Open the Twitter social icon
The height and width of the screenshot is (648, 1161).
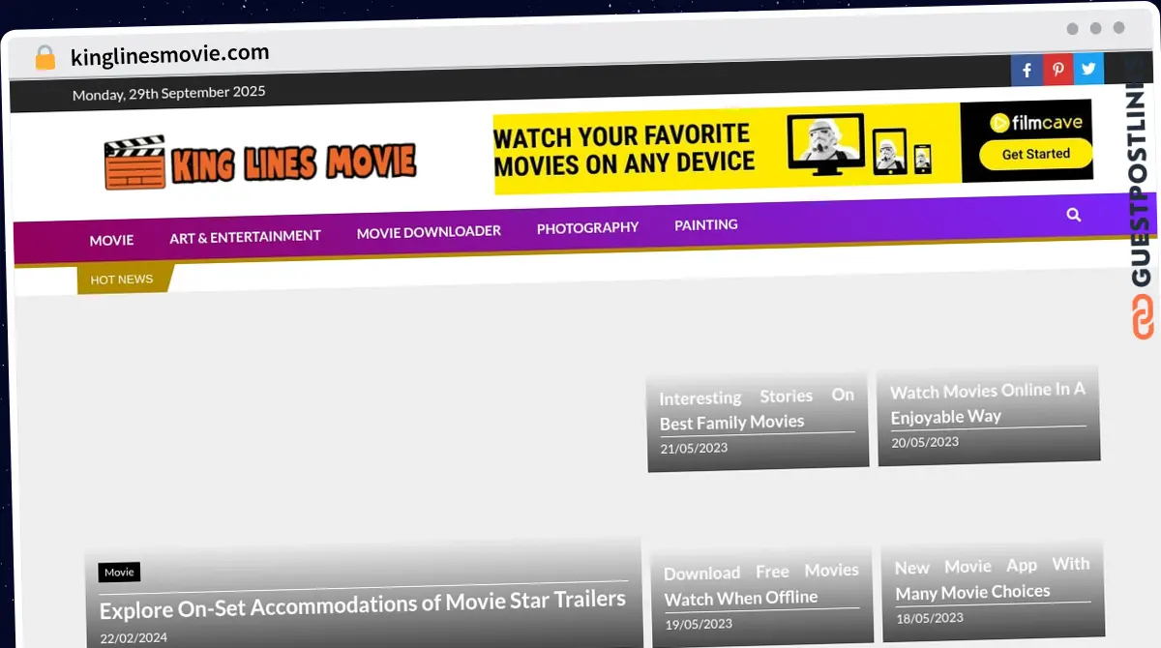(x=1088, y=69)
